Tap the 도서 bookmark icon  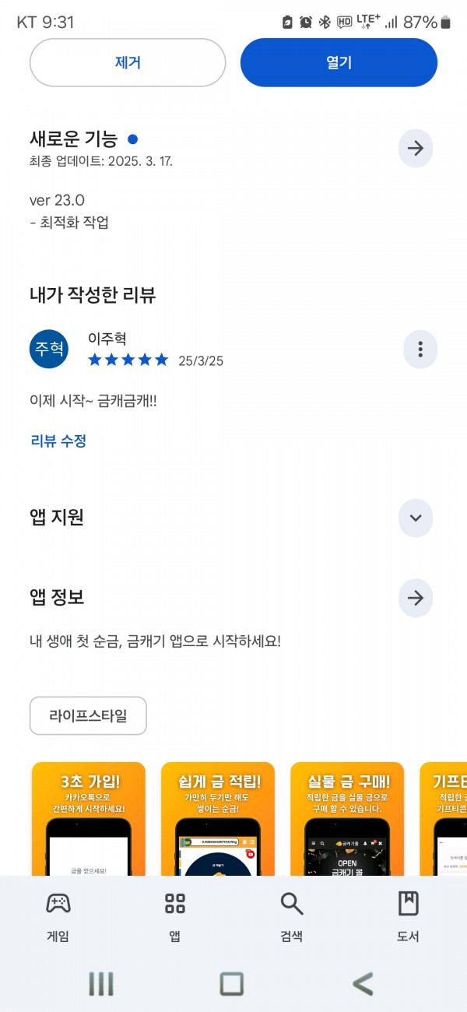pyautogui.click(x=408, y=904)
